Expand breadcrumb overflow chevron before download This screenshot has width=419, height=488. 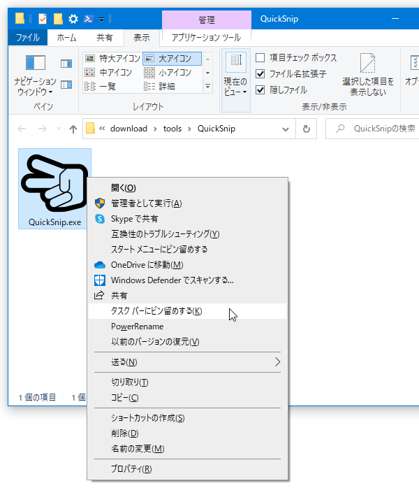point(102,129)
